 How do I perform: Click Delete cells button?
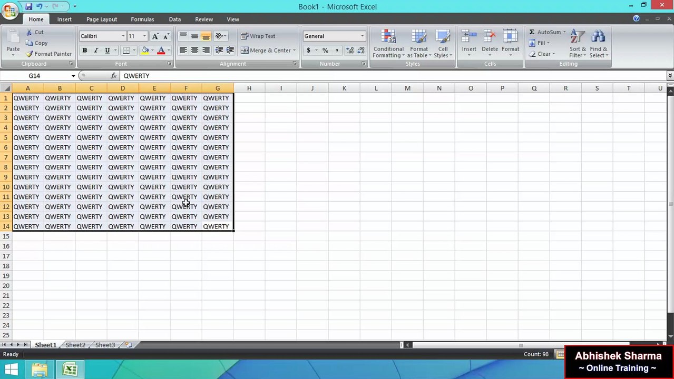click(x=490, y=44)
